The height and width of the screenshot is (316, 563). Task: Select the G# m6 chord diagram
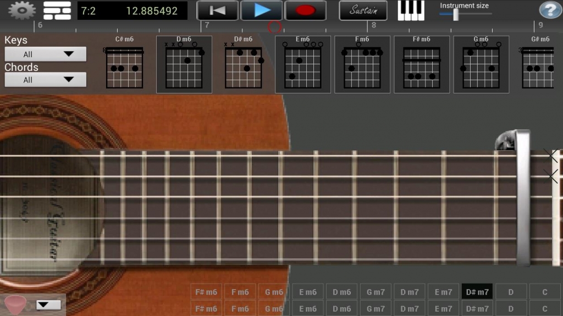(x=538, y=64)
